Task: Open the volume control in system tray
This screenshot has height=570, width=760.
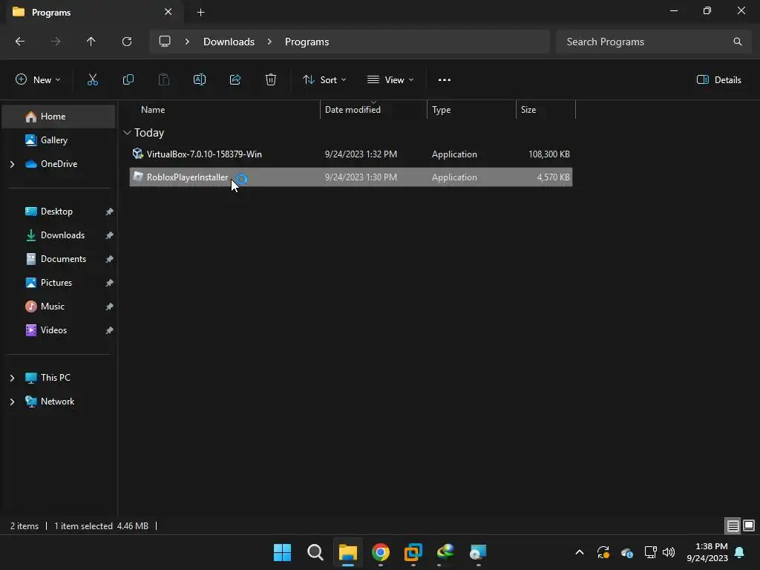Action: click(x=669, y=552)
